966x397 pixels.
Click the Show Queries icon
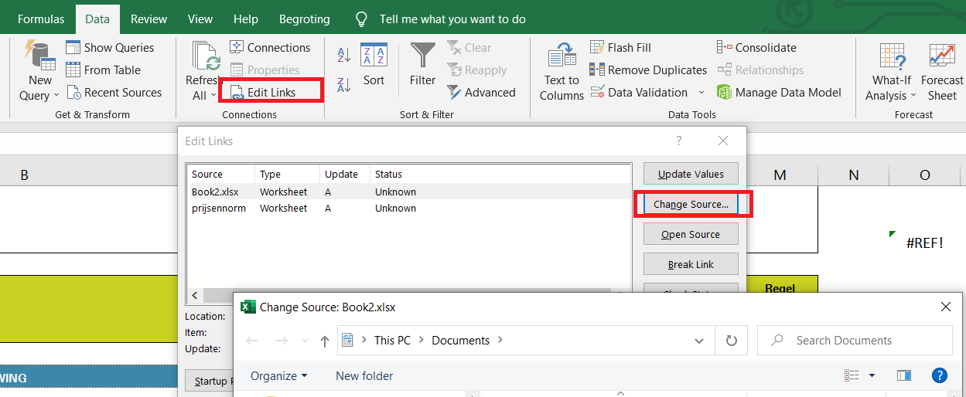tap(73, 48)
